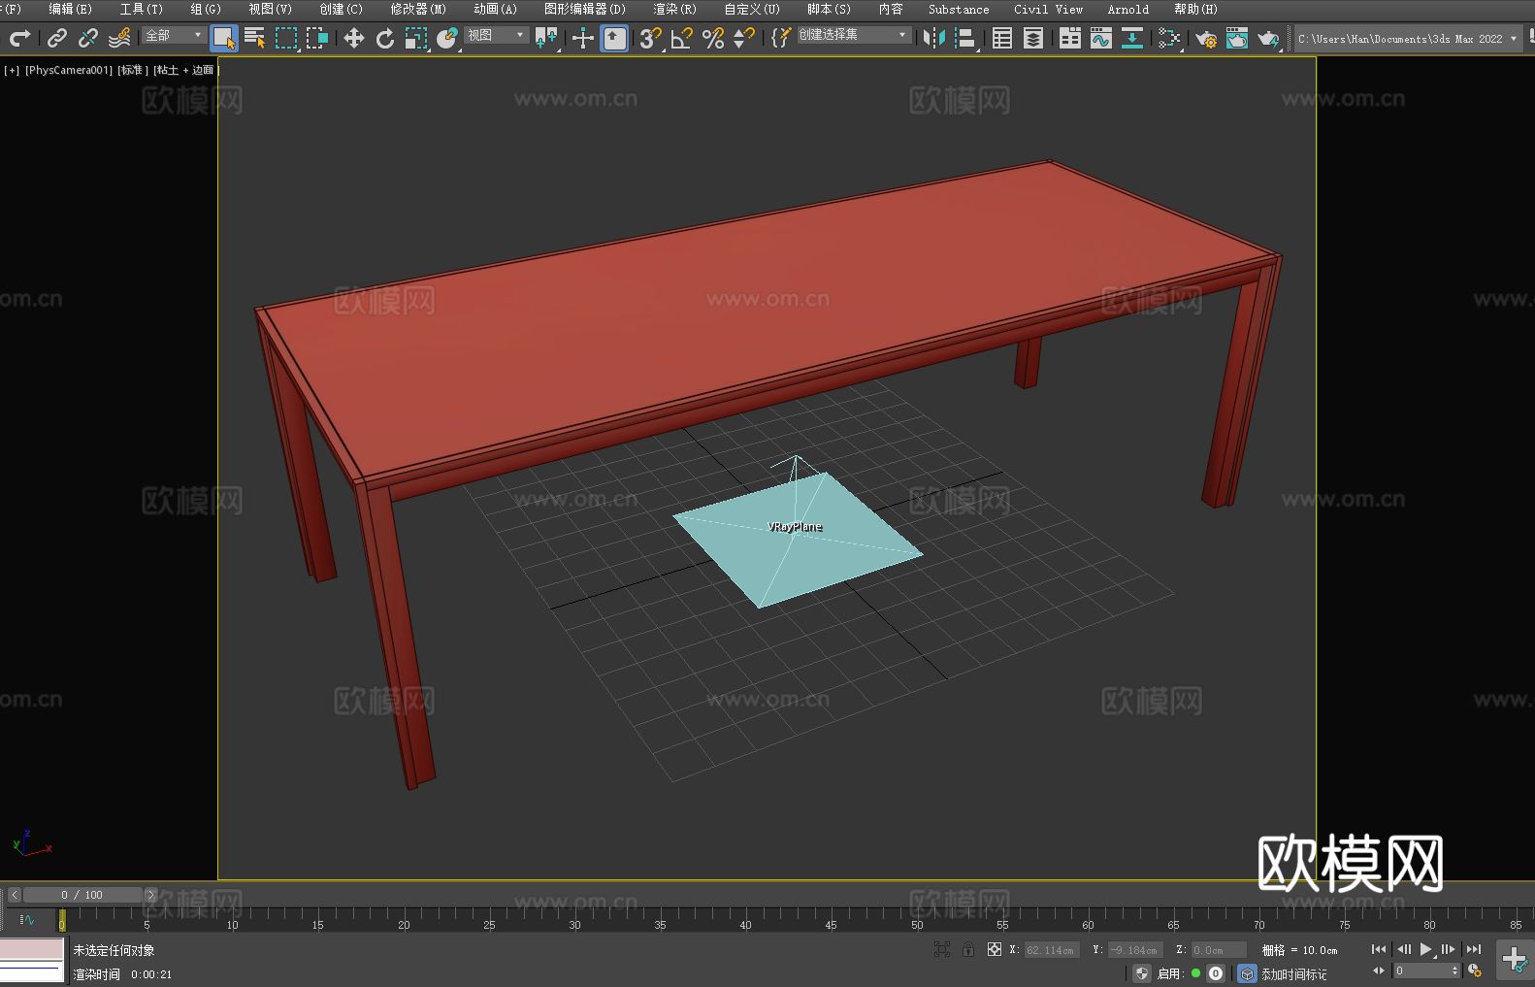Viewport: 1535px width, 987px height.
Task: Toggle Window/Crossing selection mode
Action: pos(317,38)
